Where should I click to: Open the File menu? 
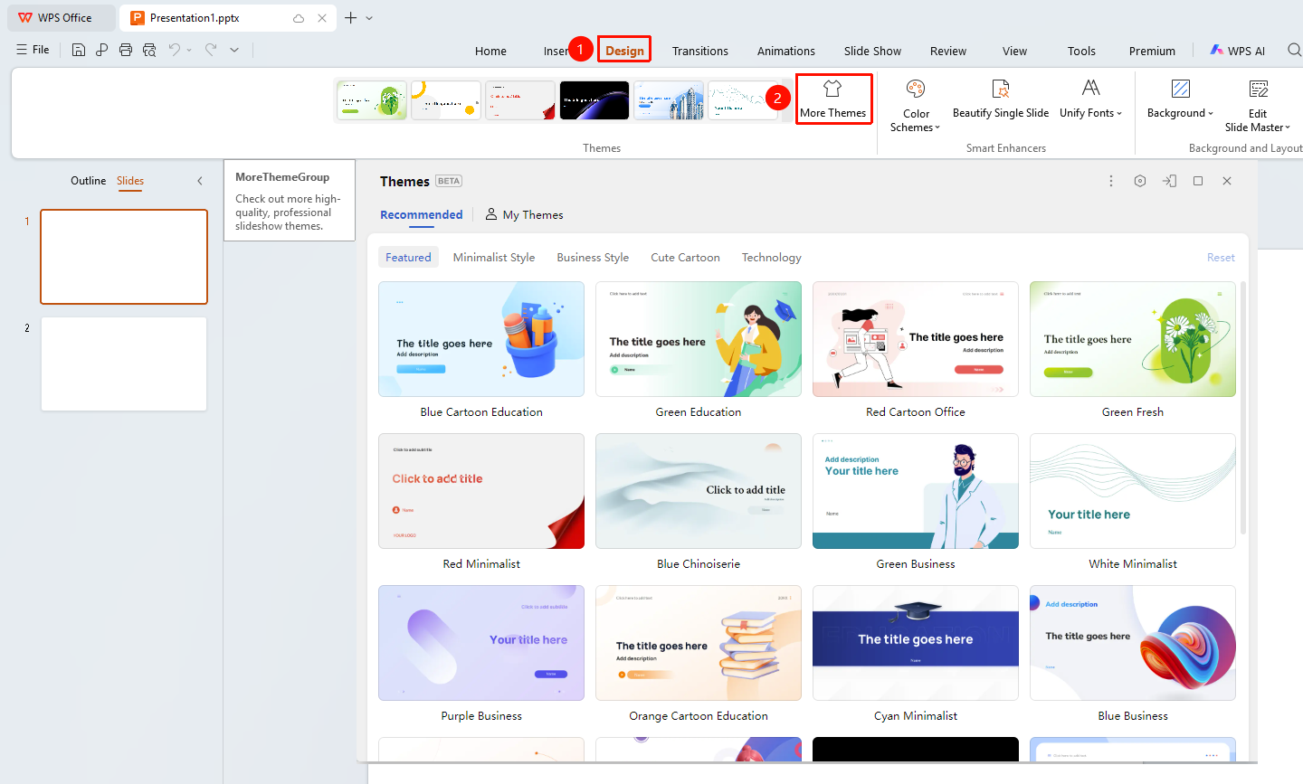[x=33, y=50]
